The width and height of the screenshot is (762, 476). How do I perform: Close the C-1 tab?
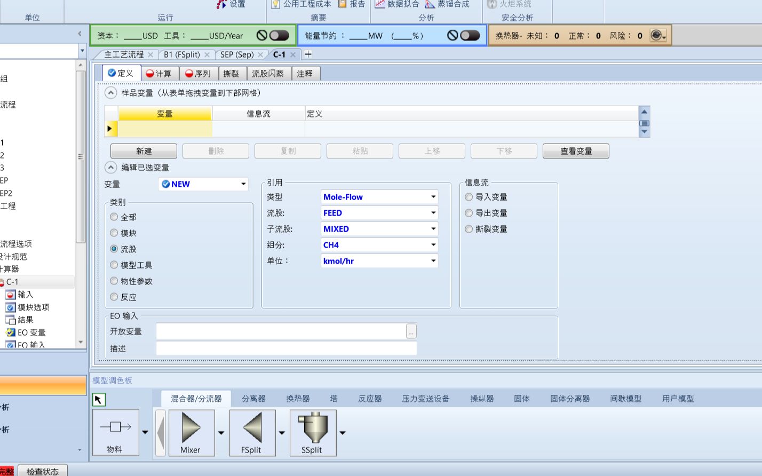(x=293, y=54)
